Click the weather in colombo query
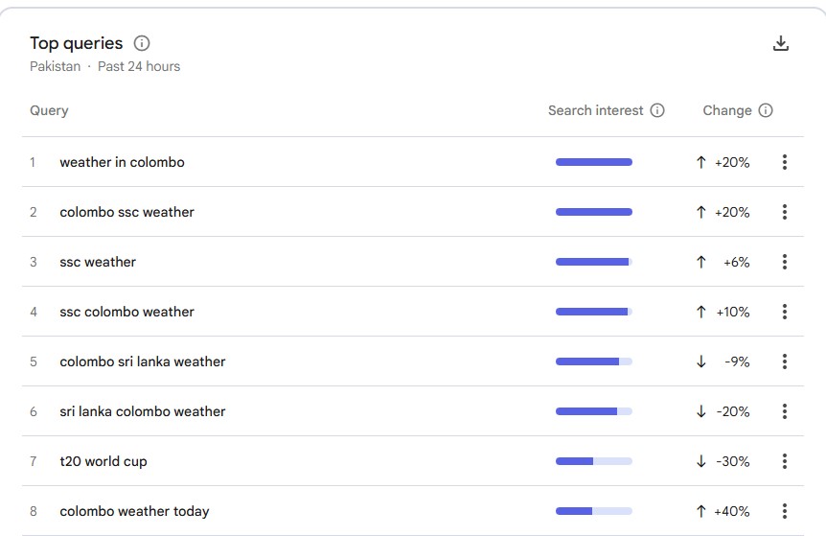826x536 pixels. 122,162
